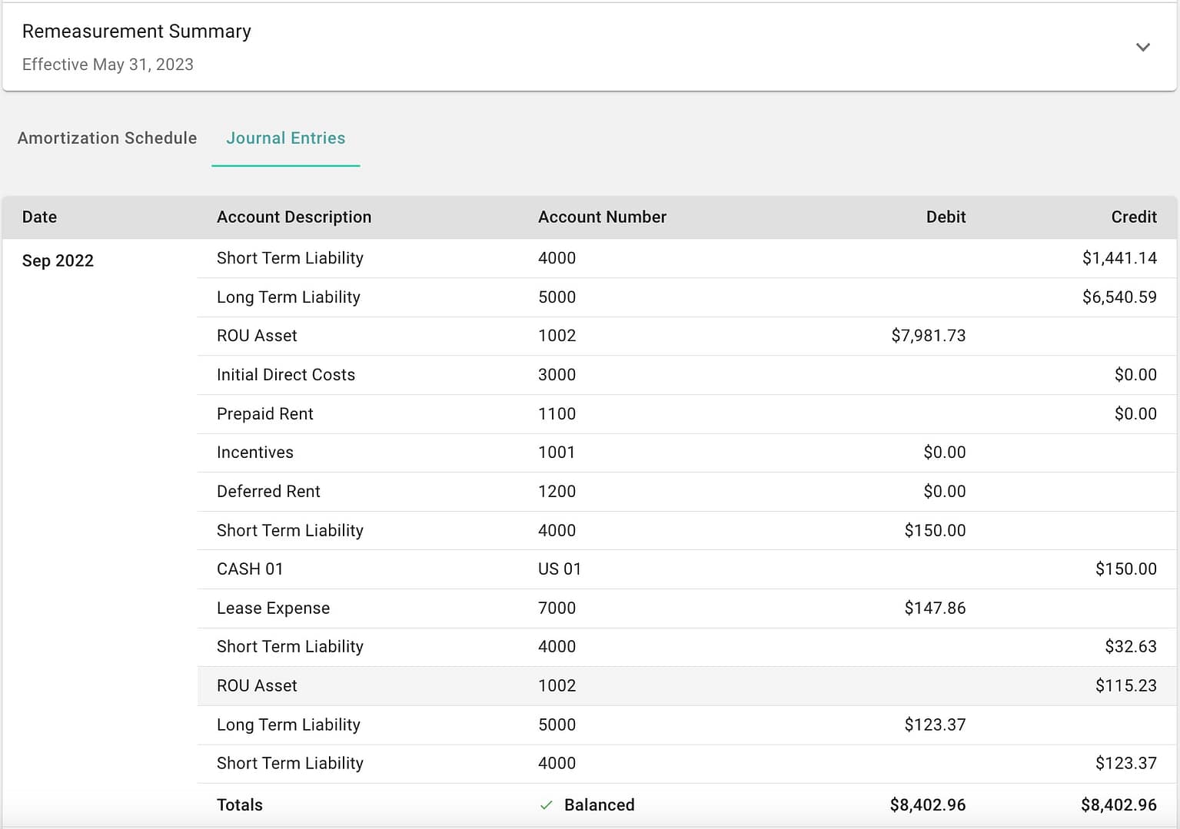
Task: Switch to the Amortization Schedule tab
Action: click(x=107, y=138)
